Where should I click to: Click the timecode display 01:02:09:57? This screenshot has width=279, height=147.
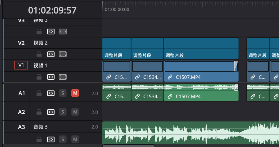tap(52, 10)
